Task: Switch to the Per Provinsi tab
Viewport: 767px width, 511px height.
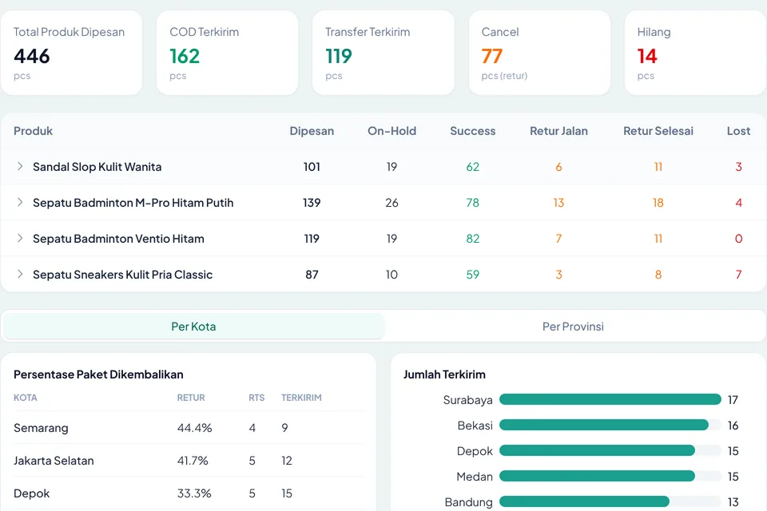Action: tap(573, 326)
